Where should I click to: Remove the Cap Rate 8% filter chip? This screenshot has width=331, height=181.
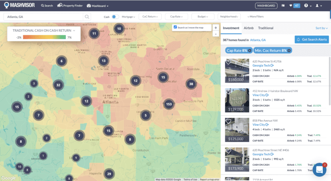coord(250,50)
